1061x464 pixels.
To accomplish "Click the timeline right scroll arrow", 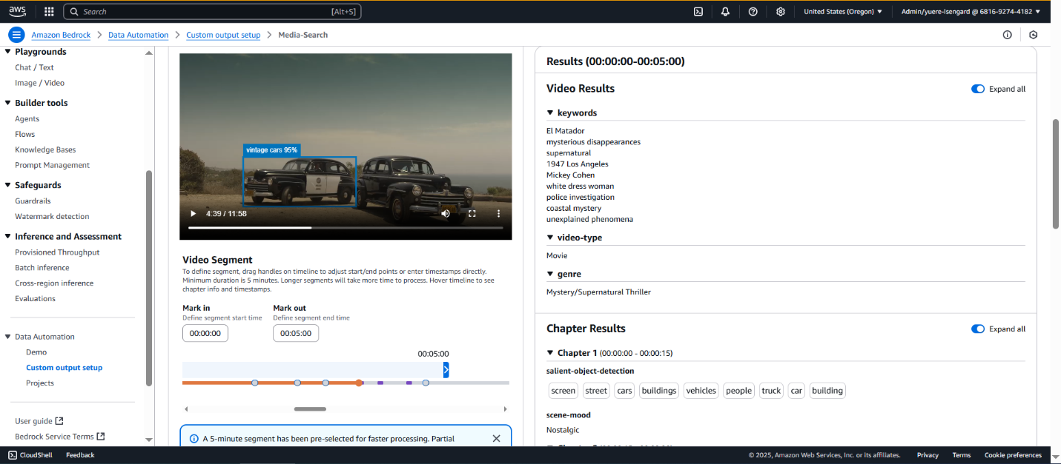I will pyautogui.click(x=506, y=408).
